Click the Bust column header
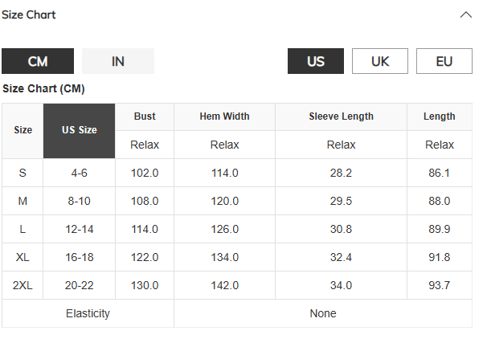This screenshot has height=343, width=487. (145, 116)
